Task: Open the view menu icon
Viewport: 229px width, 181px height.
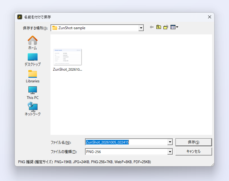Action: [174, 27]
